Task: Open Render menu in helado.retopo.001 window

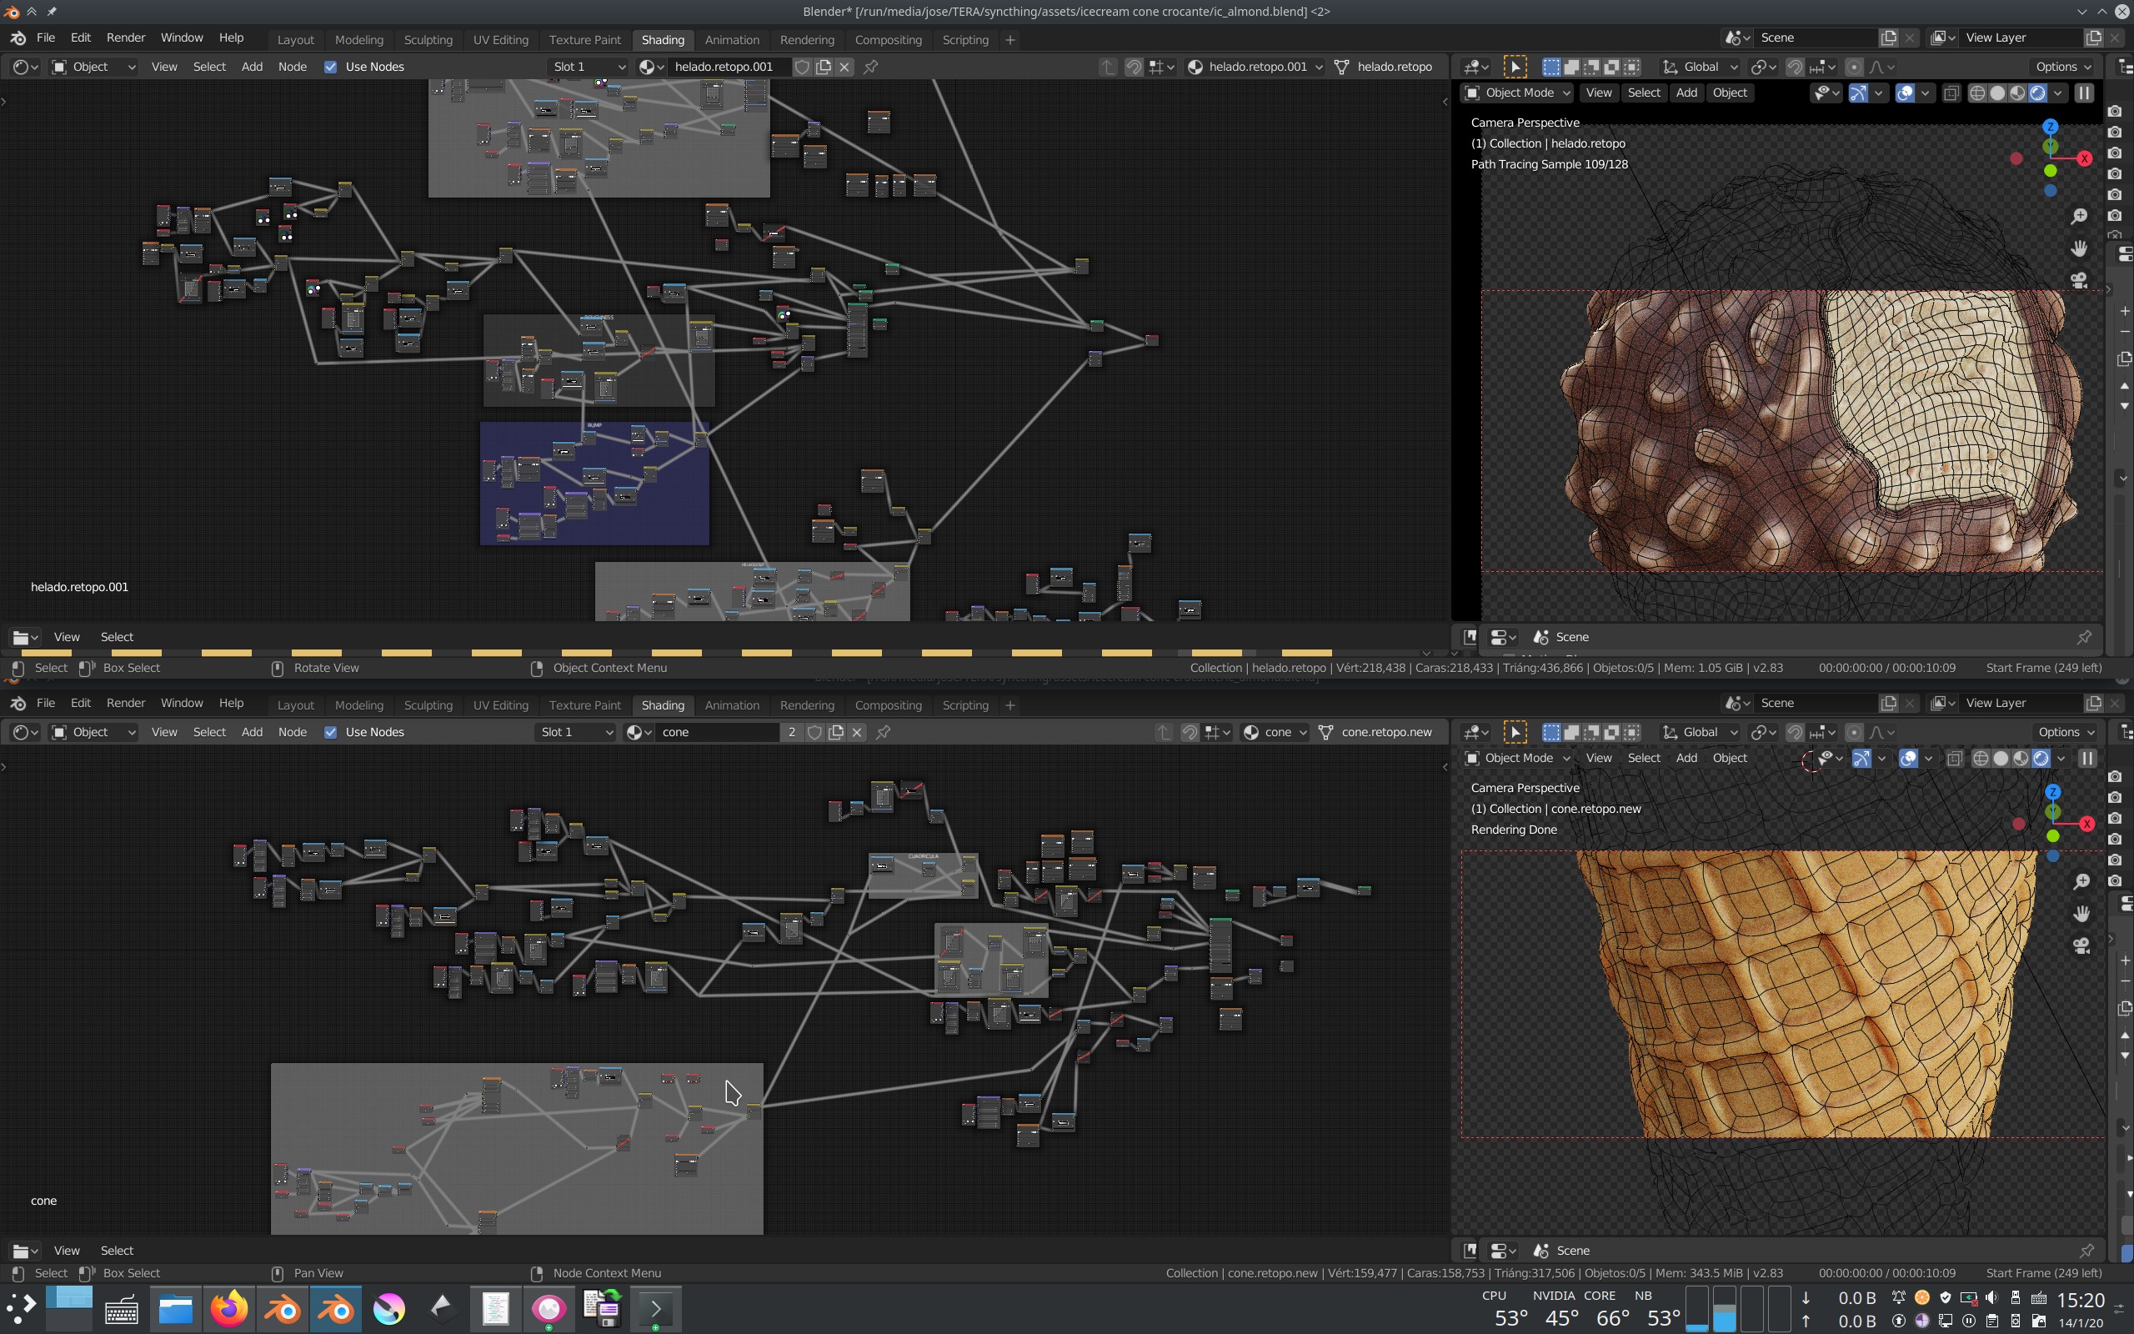Action: point(125,38)
